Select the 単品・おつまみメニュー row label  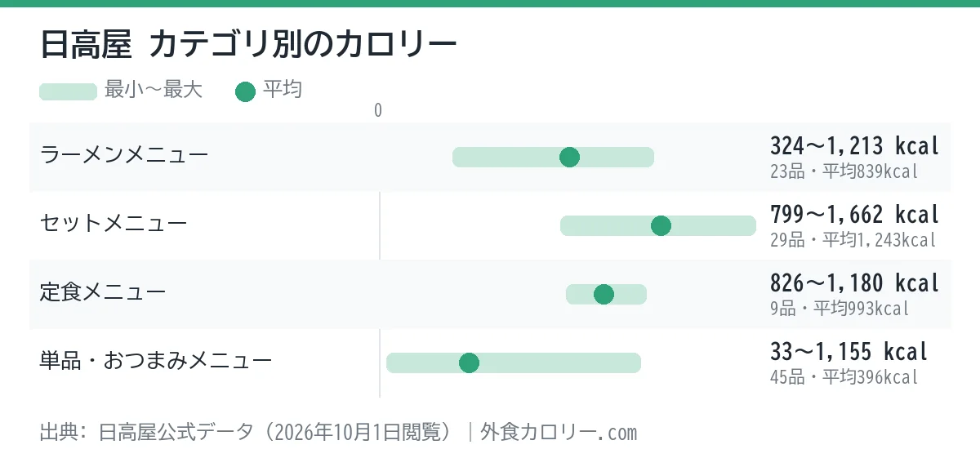coord(156,360)
